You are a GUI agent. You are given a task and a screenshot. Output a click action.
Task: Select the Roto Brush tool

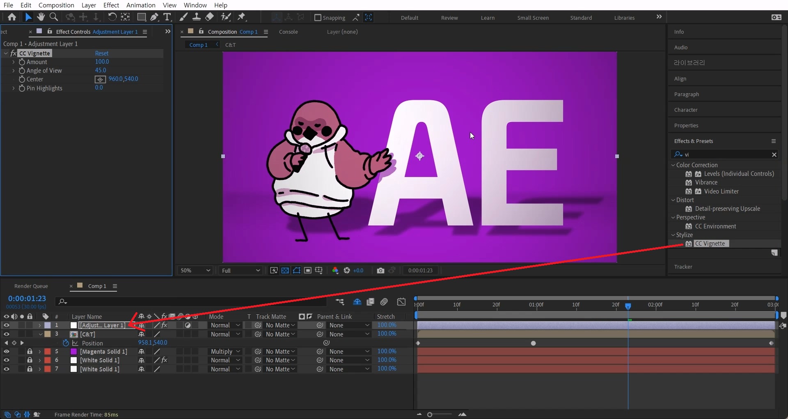(x=225, y=17)
